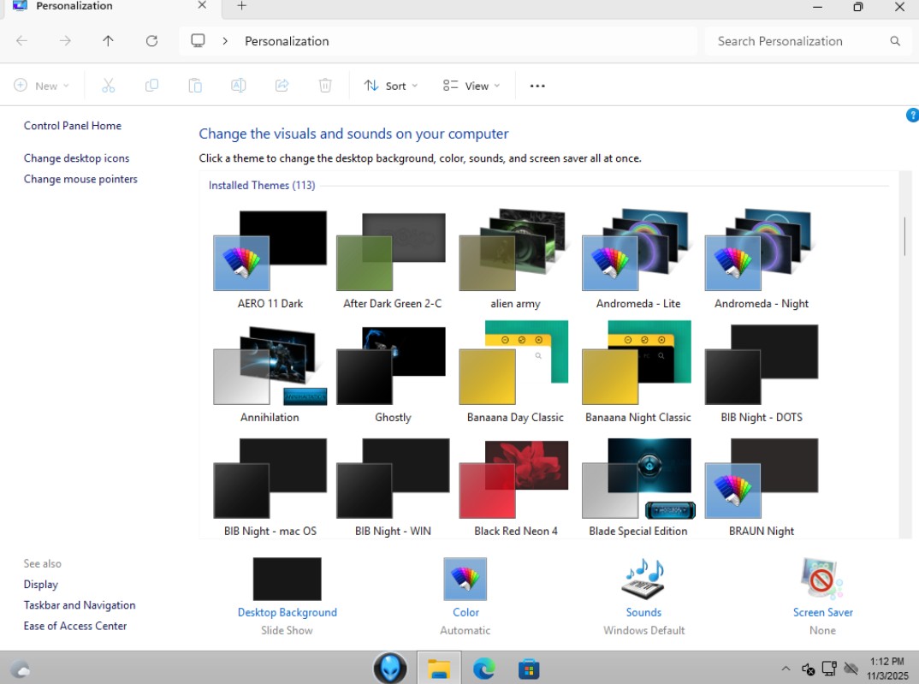Go up one level with up arrow
919x684 pixels.
tap(108, 41)
